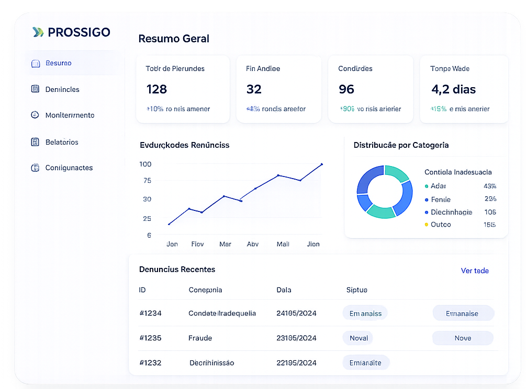Click the Distribucãe por Catogeria title
This screenshot has height=389, width=526.
[x=401, y=145]
